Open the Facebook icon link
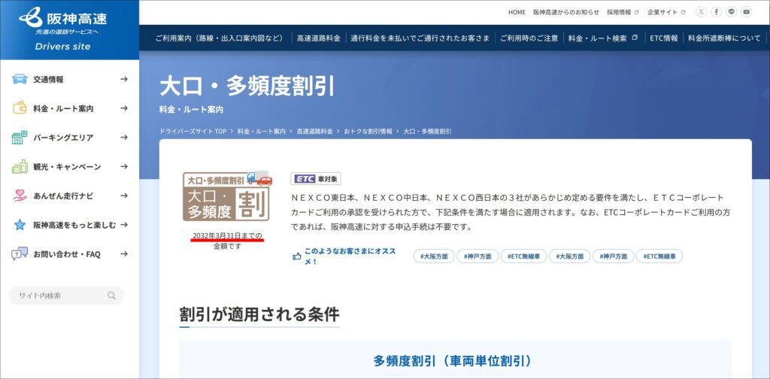 tap(716, 12)
